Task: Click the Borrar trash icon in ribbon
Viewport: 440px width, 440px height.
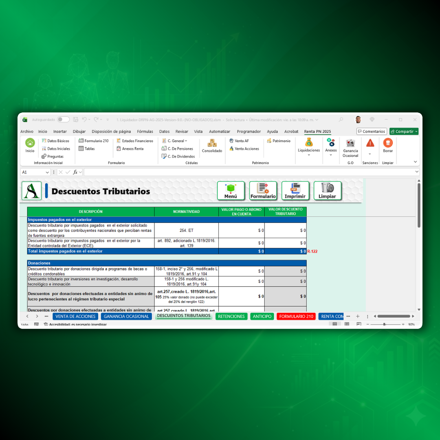Action: [388, 143]
